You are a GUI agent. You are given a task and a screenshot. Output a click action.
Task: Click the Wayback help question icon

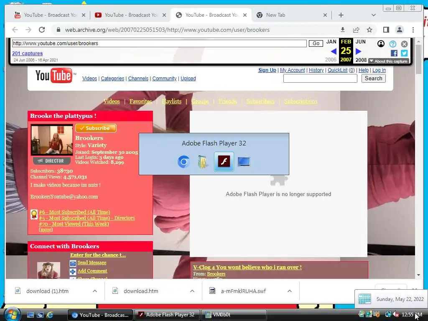(392, 44)
